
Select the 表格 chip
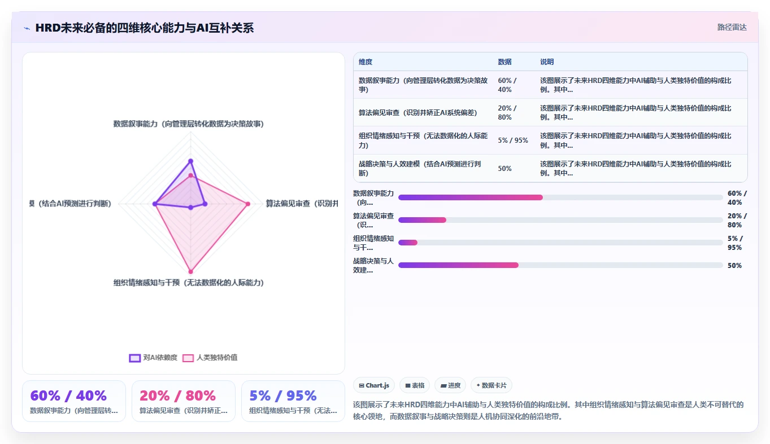point(415,385)
